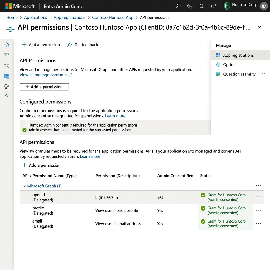Click green check icon in consent banner
This screenshot has width=270, height=270.
(25, 130)
